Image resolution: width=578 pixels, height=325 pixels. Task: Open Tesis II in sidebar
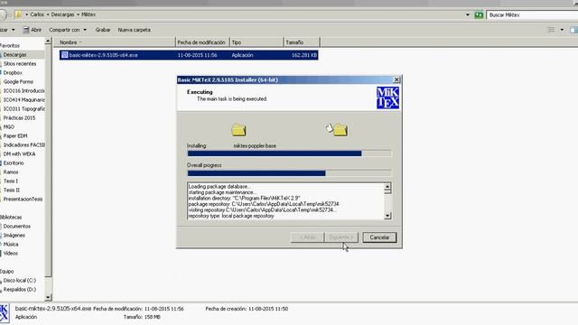(x=11, y=190)
